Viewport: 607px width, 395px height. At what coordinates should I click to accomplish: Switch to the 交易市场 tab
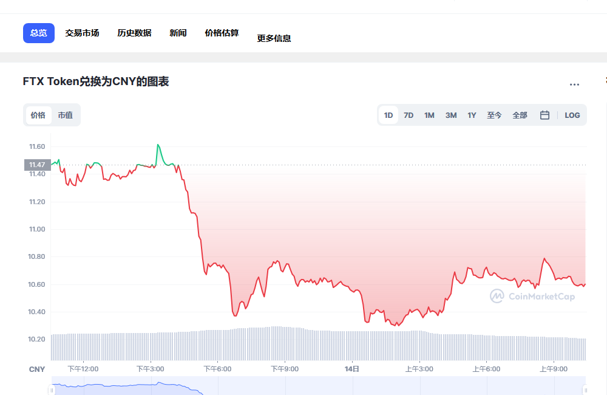pos(82,33)
